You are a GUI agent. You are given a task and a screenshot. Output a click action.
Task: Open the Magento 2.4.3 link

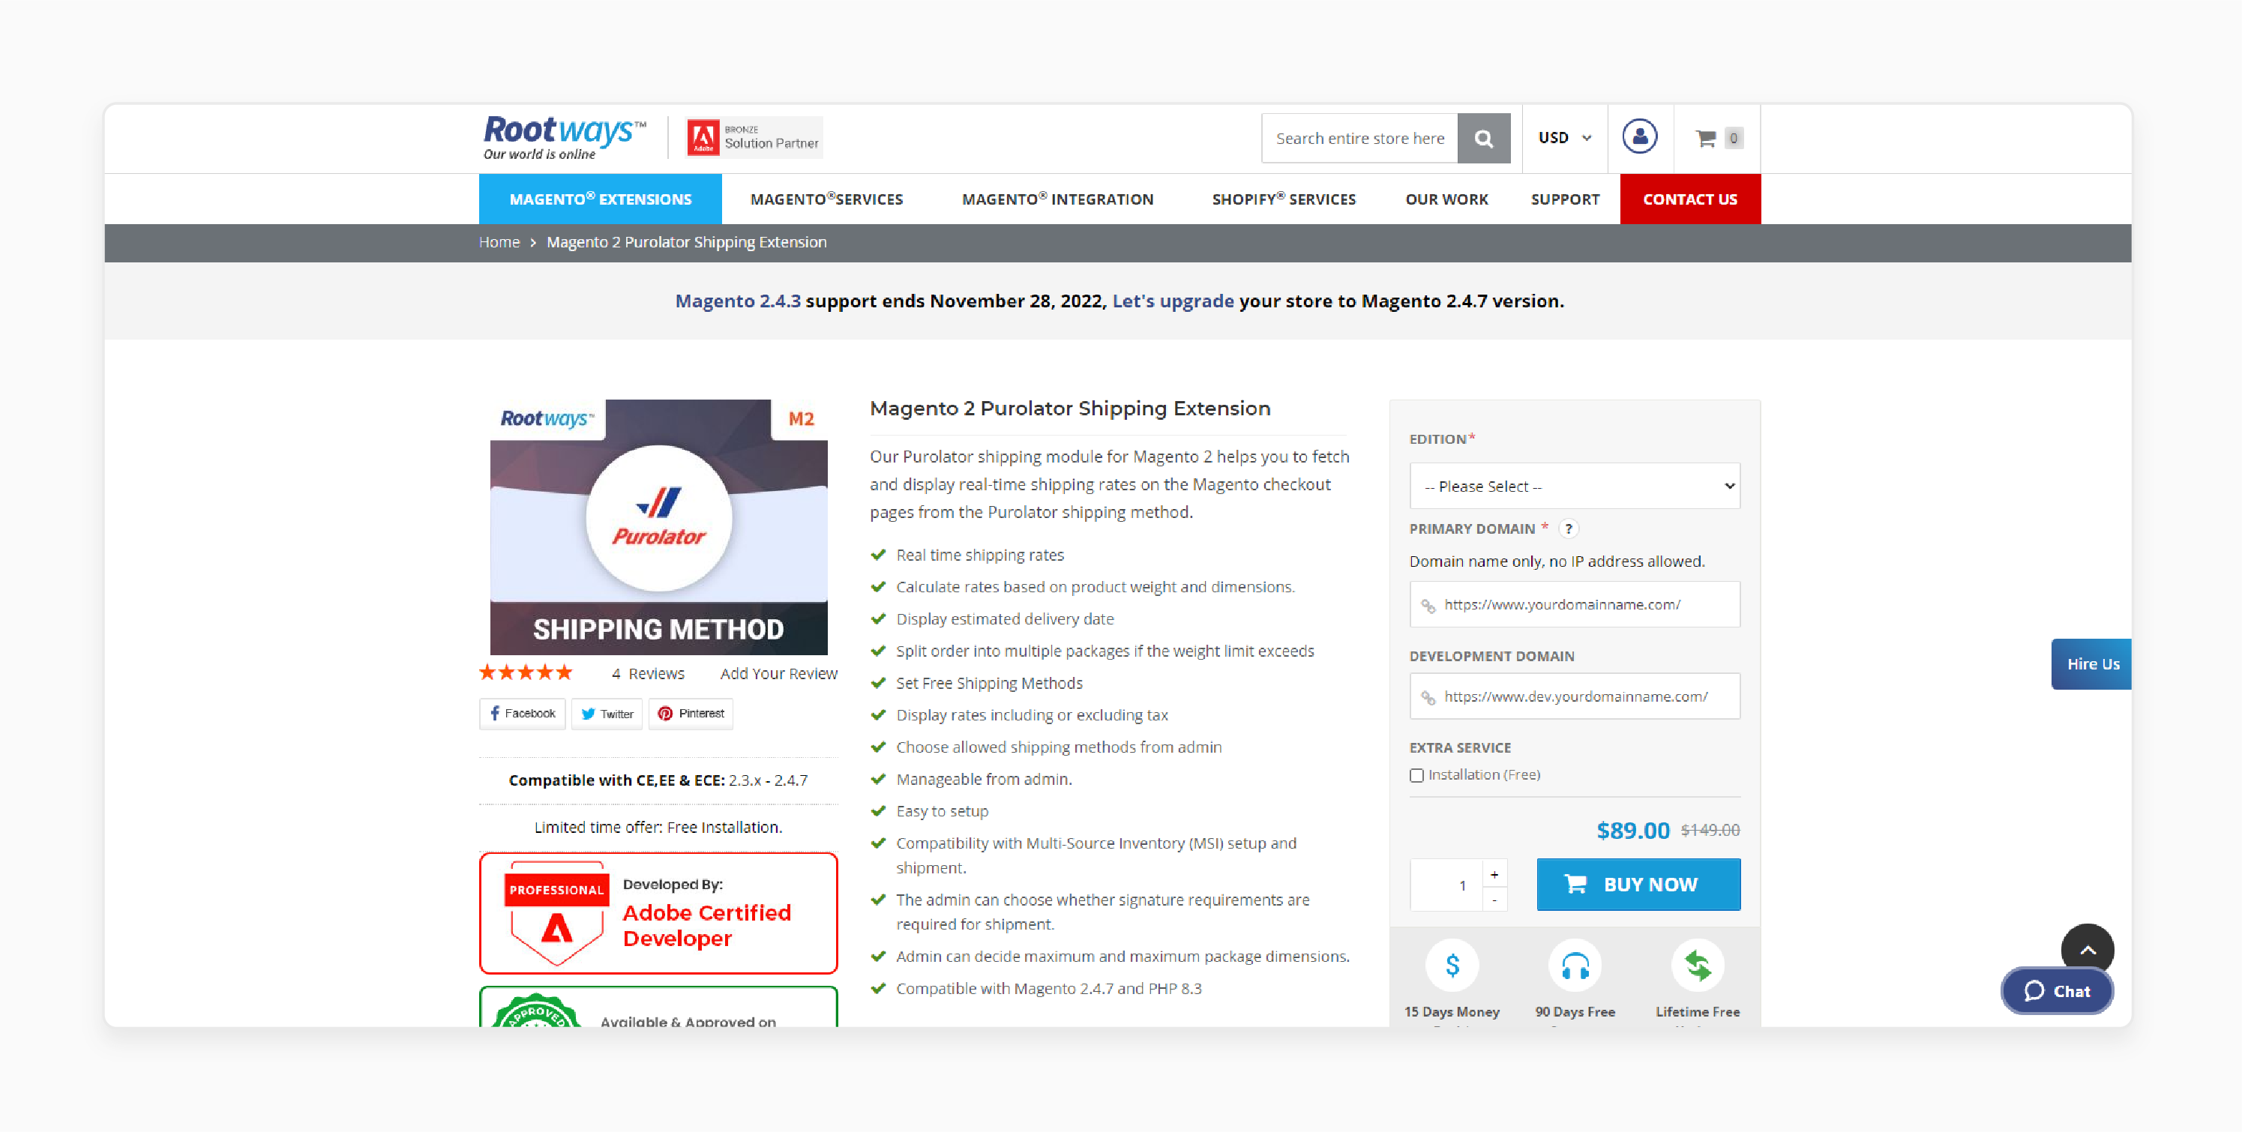click(x=738, y=301)
